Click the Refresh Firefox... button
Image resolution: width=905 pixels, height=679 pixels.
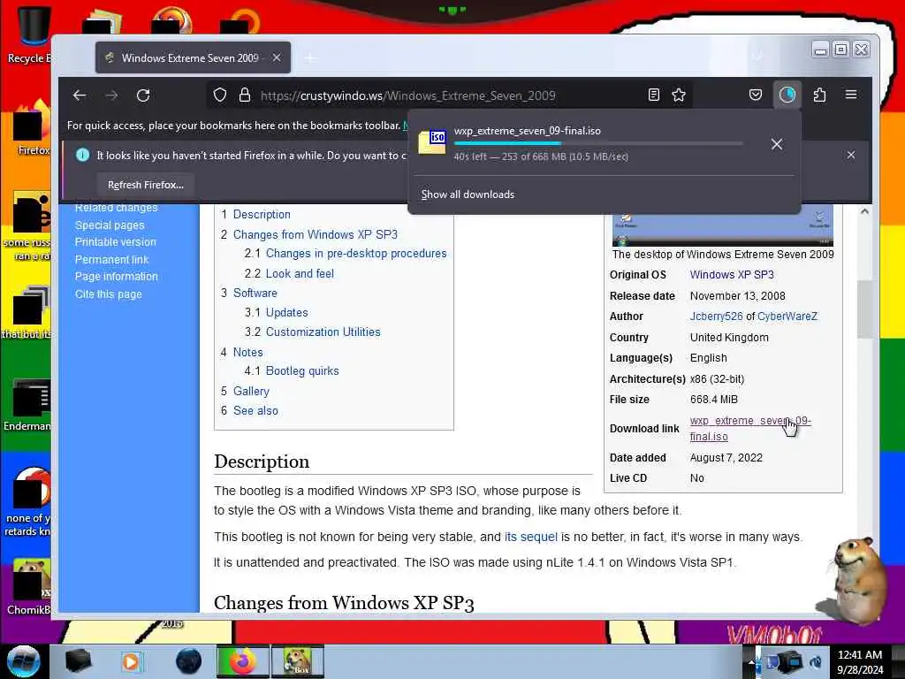click(x=146, y=185)
